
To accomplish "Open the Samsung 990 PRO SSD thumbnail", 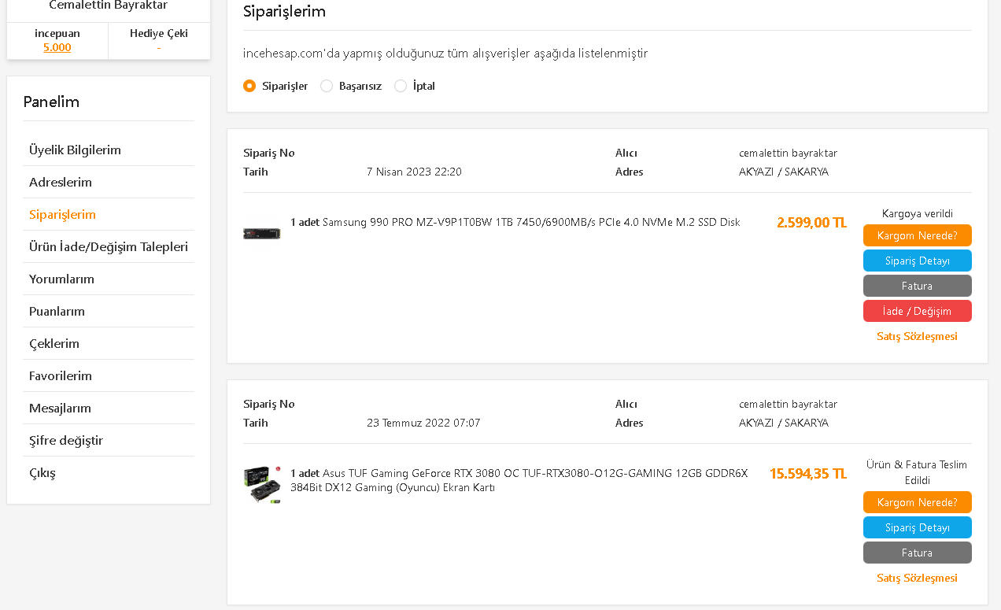I will 261,233.
